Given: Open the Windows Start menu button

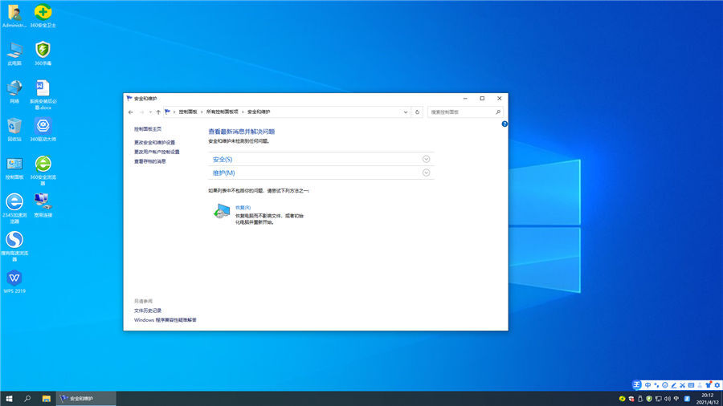Looking at the screenshot, I should point(10,399).
